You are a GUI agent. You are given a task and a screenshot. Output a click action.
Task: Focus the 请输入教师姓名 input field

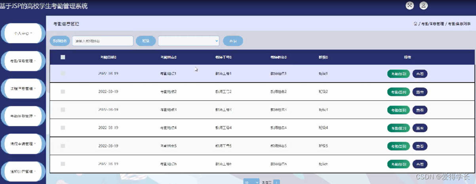(103, 41)
